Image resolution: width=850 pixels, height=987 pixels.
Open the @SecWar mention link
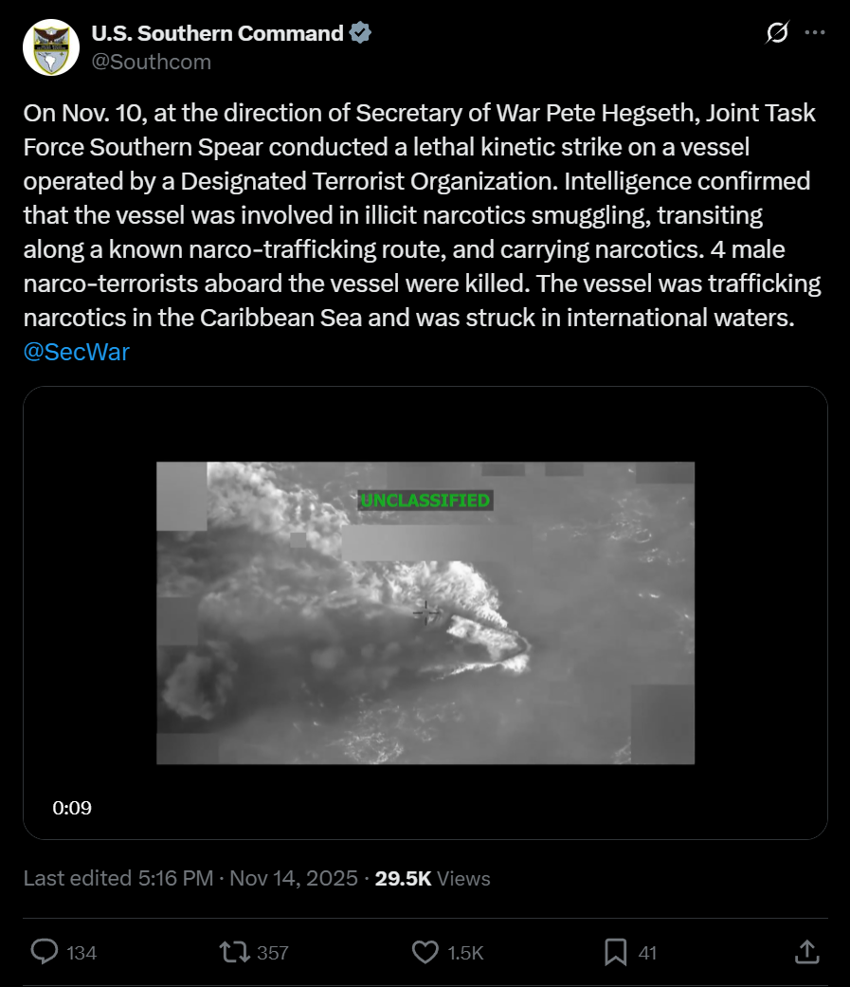pos(76,353)
